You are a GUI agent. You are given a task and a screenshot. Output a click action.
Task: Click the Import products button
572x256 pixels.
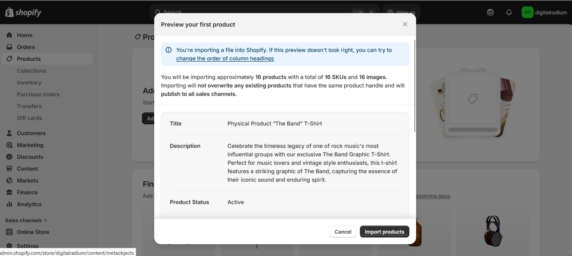[384, 231]
